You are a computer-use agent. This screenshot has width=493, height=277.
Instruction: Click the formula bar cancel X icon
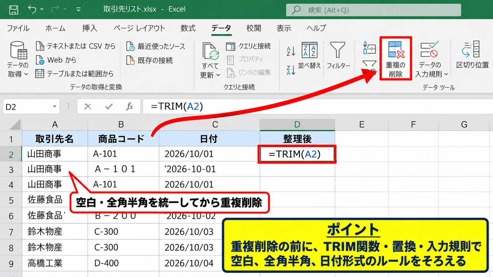(88, 107)
